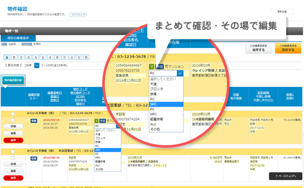Click the は kana index filter button

[50, 57]
